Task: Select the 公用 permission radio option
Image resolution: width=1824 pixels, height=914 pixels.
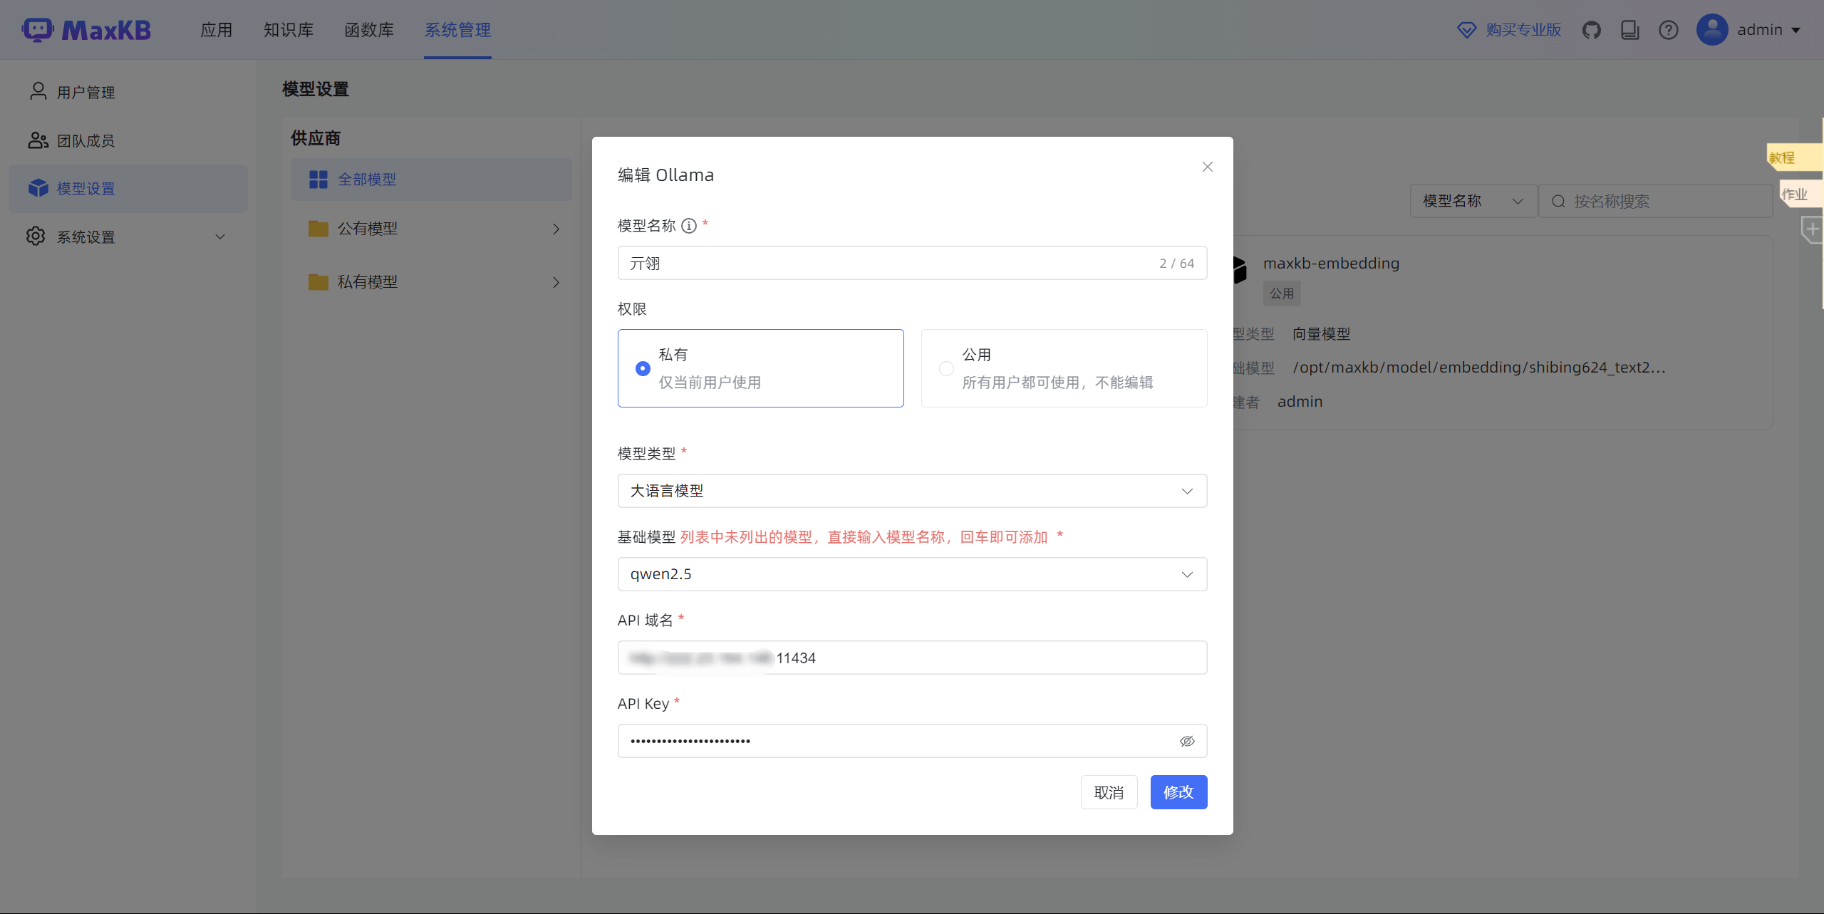Action: (x=946, y=368)
